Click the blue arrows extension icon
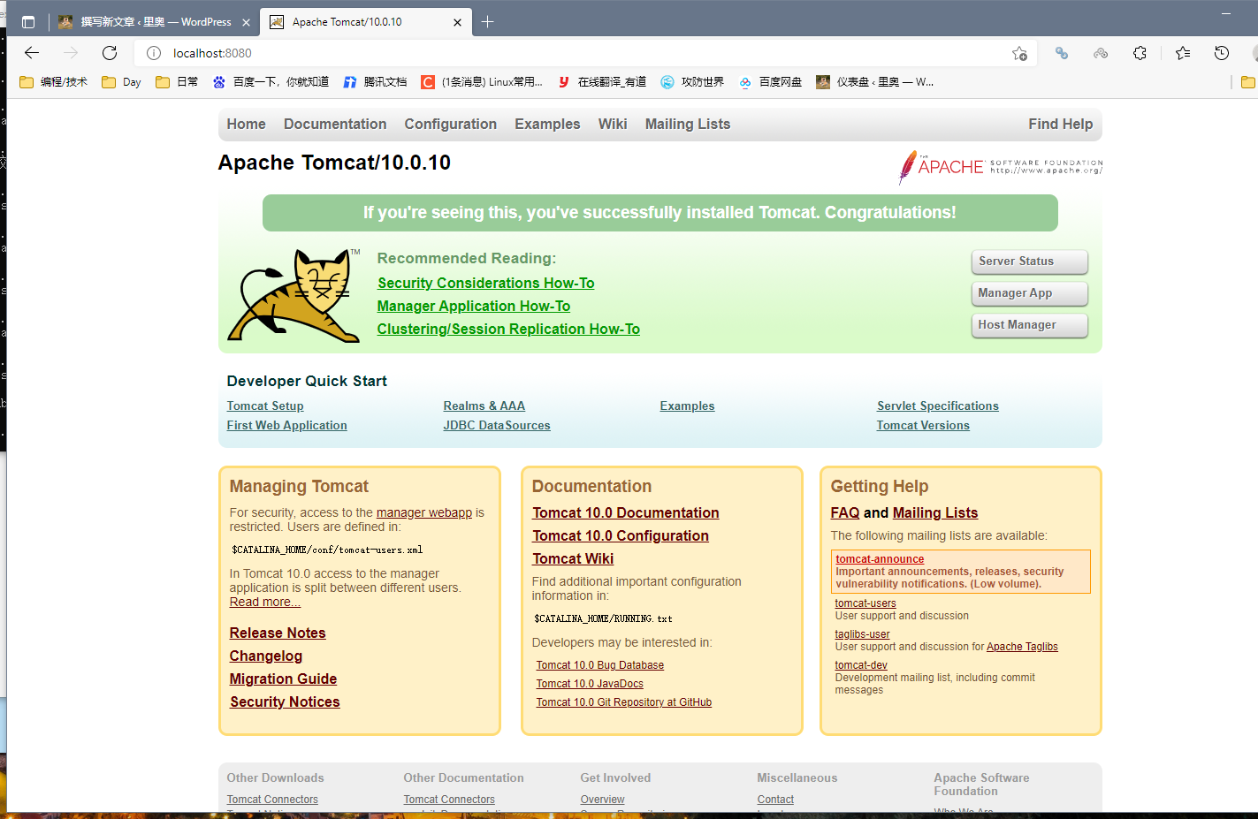The image size is (1258, 819). coord(1062,53)
